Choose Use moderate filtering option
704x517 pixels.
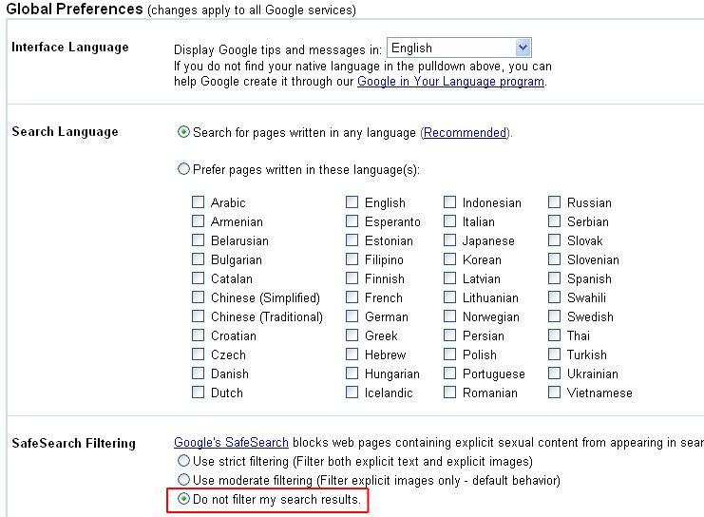click(184, 480)
